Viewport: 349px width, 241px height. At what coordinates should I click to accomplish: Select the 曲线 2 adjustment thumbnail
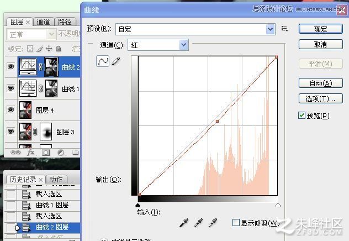pos(28,66)
